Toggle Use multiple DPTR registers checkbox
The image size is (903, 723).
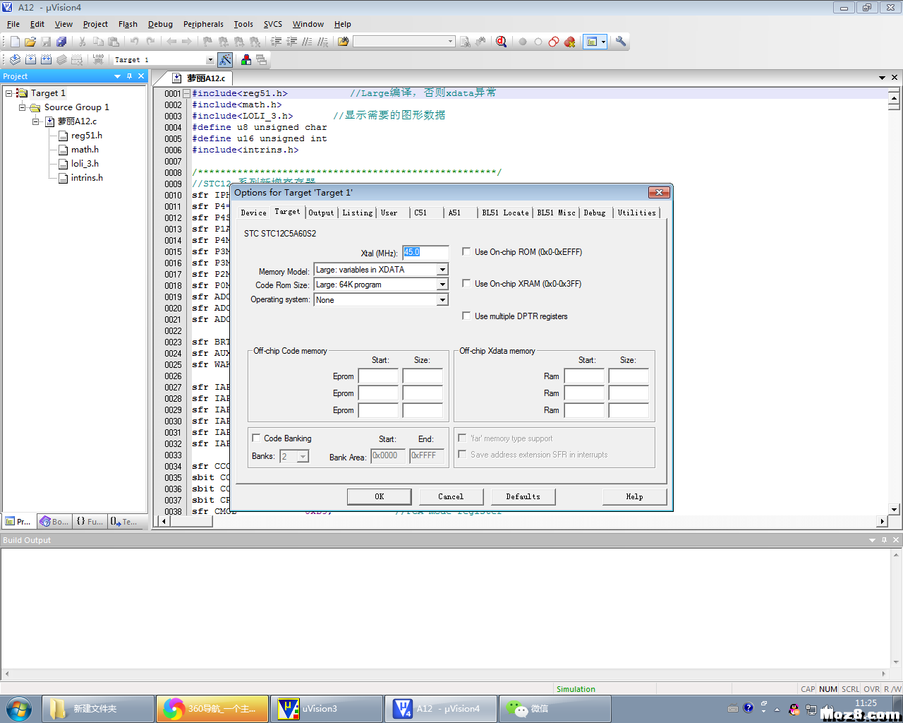466,316
